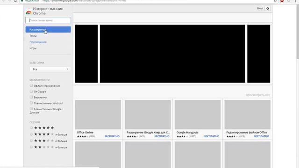This screenshot has height=168, width=299.
Task: Click the Интернет-магазин Chrome title
Action: (x=48, y=11)
